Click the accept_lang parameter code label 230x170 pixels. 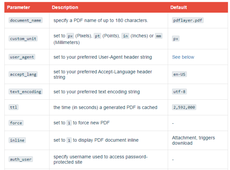click(x=23, y=74)
